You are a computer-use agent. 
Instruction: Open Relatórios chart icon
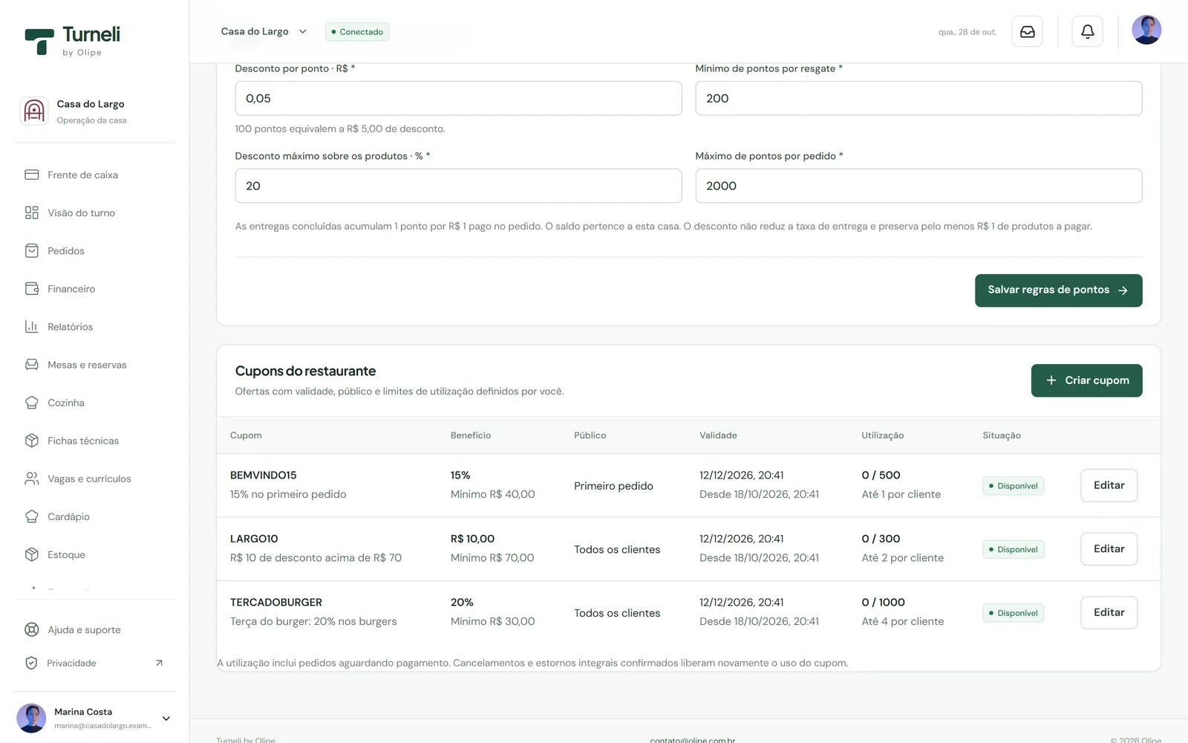point(32,326)
